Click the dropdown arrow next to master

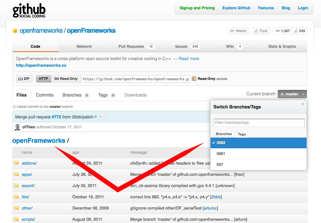(x=304, y=94)
